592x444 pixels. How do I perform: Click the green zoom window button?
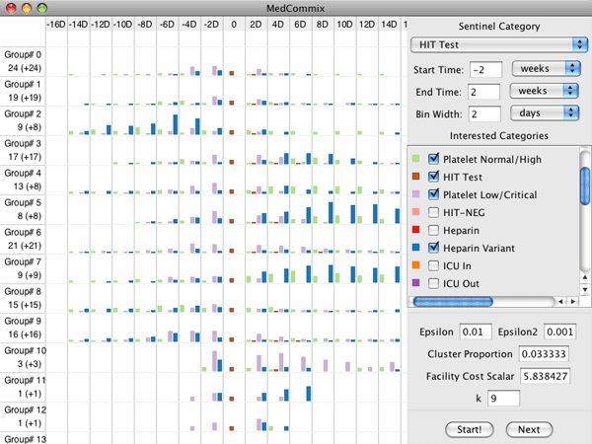[x=42, y=8]
